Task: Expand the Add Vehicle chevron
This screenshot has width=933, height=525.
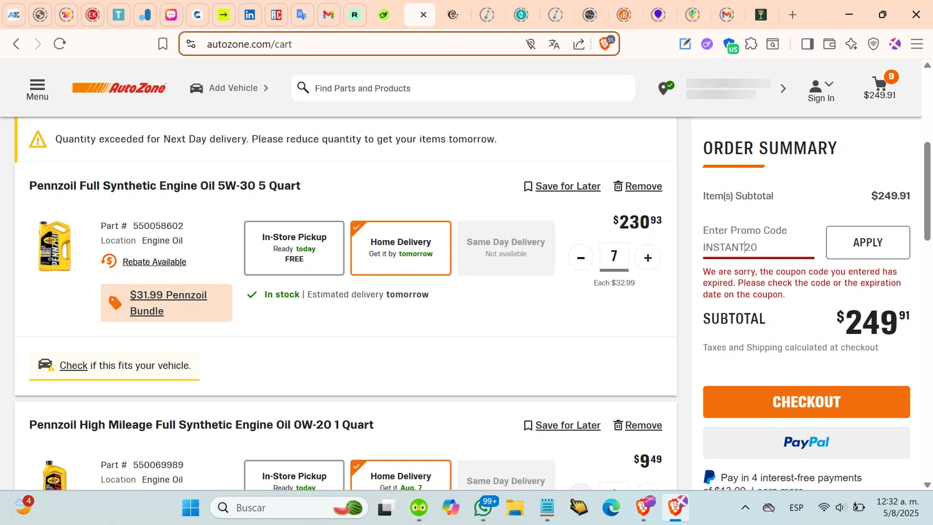Action: [x=266, y=88]
